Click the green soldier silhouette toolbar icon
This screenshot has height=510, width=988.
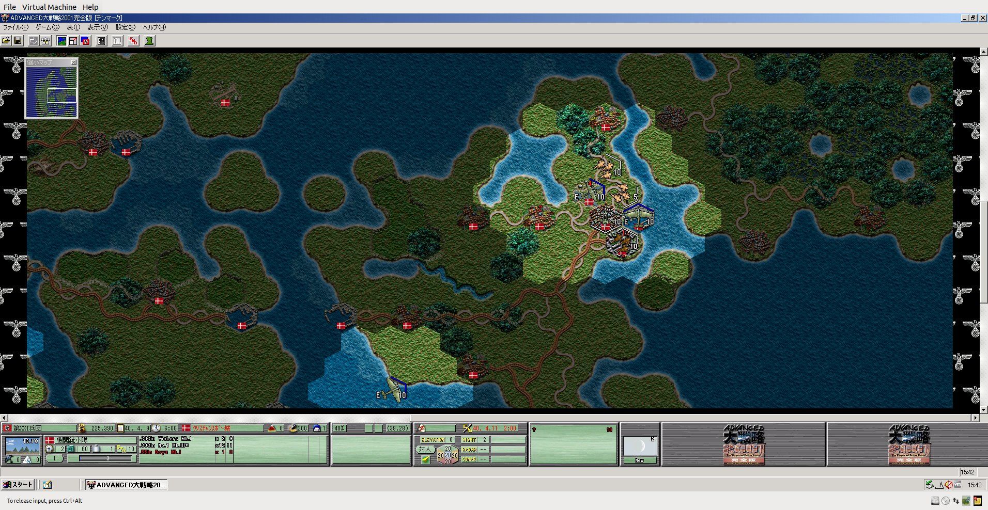149,41
